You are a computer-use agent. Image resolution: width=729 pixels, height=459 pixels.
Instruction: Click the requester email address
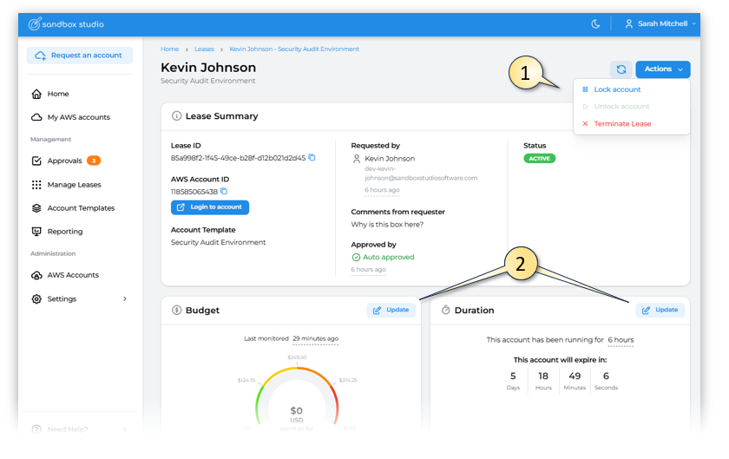[x=421, y=174]
